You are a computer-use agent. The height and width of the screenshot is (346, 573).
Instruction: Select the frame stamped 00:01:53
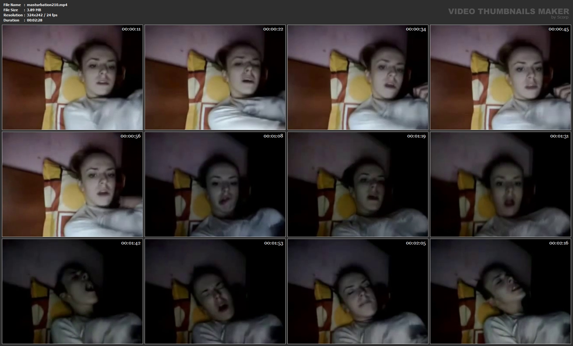(x=215, y=291)
